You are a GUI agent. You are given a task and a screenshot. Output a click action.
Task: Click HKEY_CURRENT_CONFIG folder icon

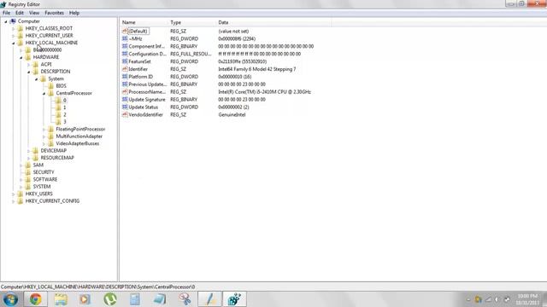pos(20,201)
